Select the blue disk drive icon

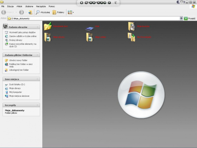pyautogui.click(x=90, y=29)
